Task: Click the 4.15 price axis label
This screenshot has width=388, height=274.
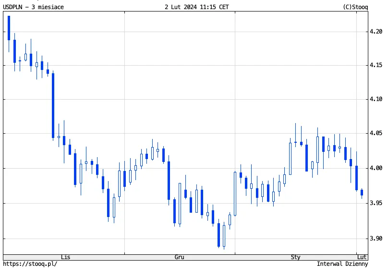Action: pyautogui.click(x=376, y=65)
